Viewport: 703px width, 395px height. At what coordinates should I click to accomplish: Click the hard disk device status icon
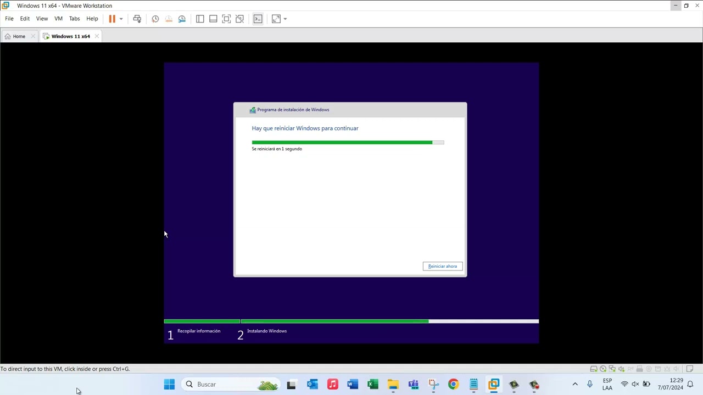[594, 369]
